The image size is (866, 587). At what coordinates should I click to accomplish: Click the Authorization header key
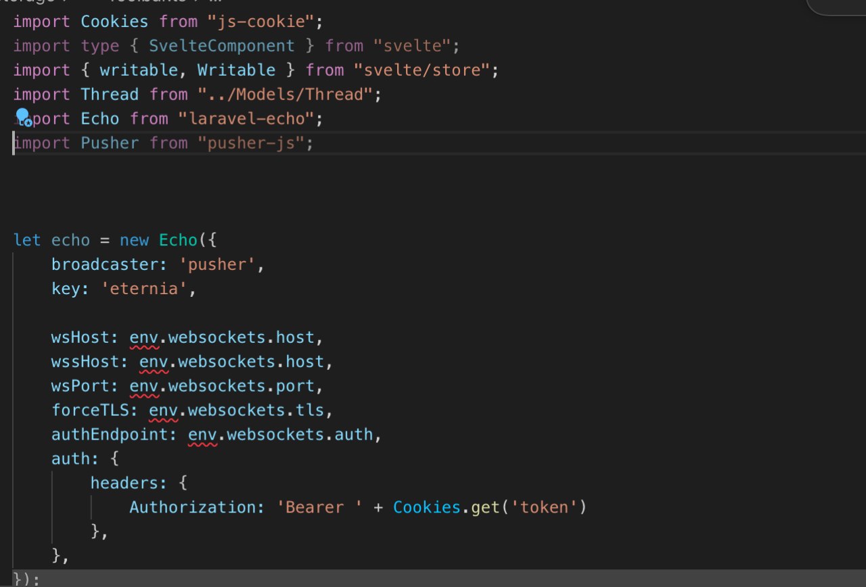192,507
